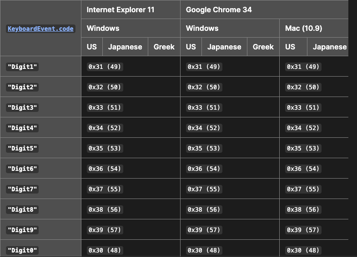The width and height of the screenshot is (357, 257).
Task: Click Japanese column under Chrome Windows
Action: [224, 47]
